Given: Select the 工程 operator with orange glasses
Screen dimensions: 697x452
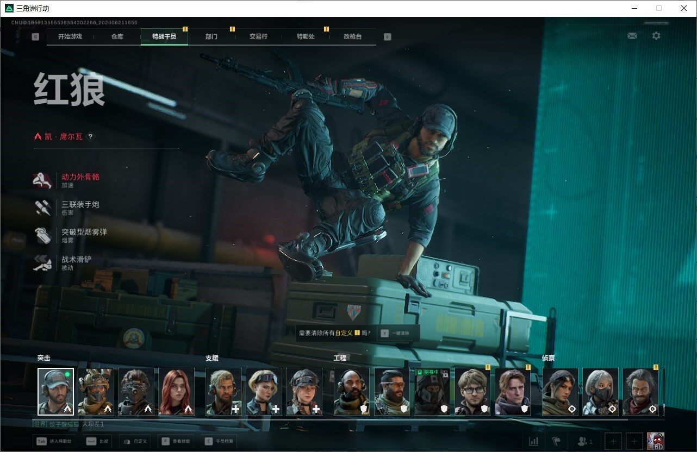Looking at the screenshot, I should pyautogui.click(x=392, y=392).
